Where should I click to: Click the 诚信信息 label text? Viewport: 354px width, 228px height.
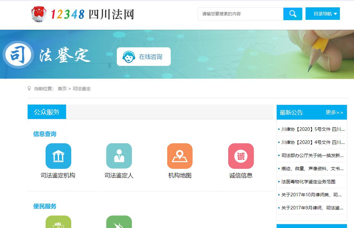[241, 175]
